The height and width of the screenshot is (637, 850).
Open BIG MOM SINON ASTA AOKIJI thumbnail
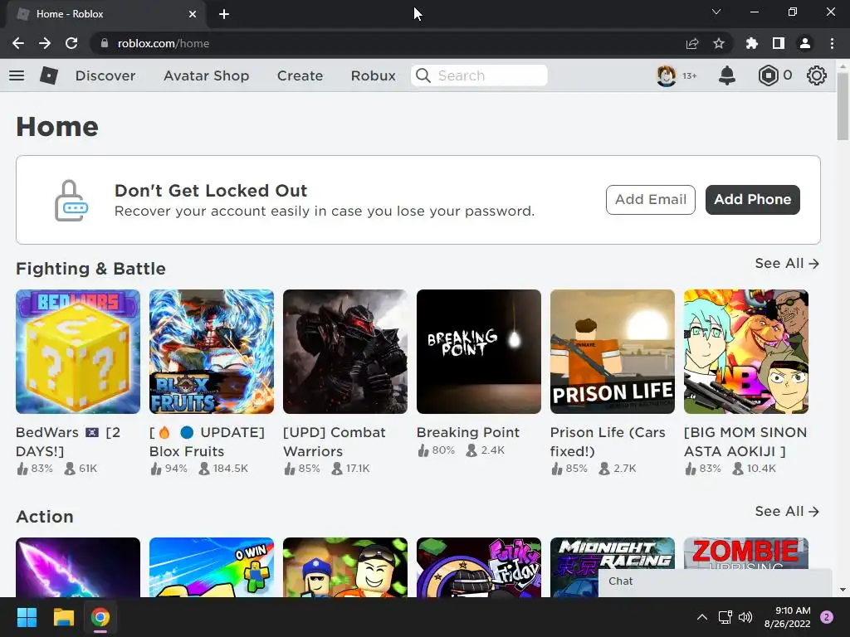pyautogui.click(x=746, y=352)
